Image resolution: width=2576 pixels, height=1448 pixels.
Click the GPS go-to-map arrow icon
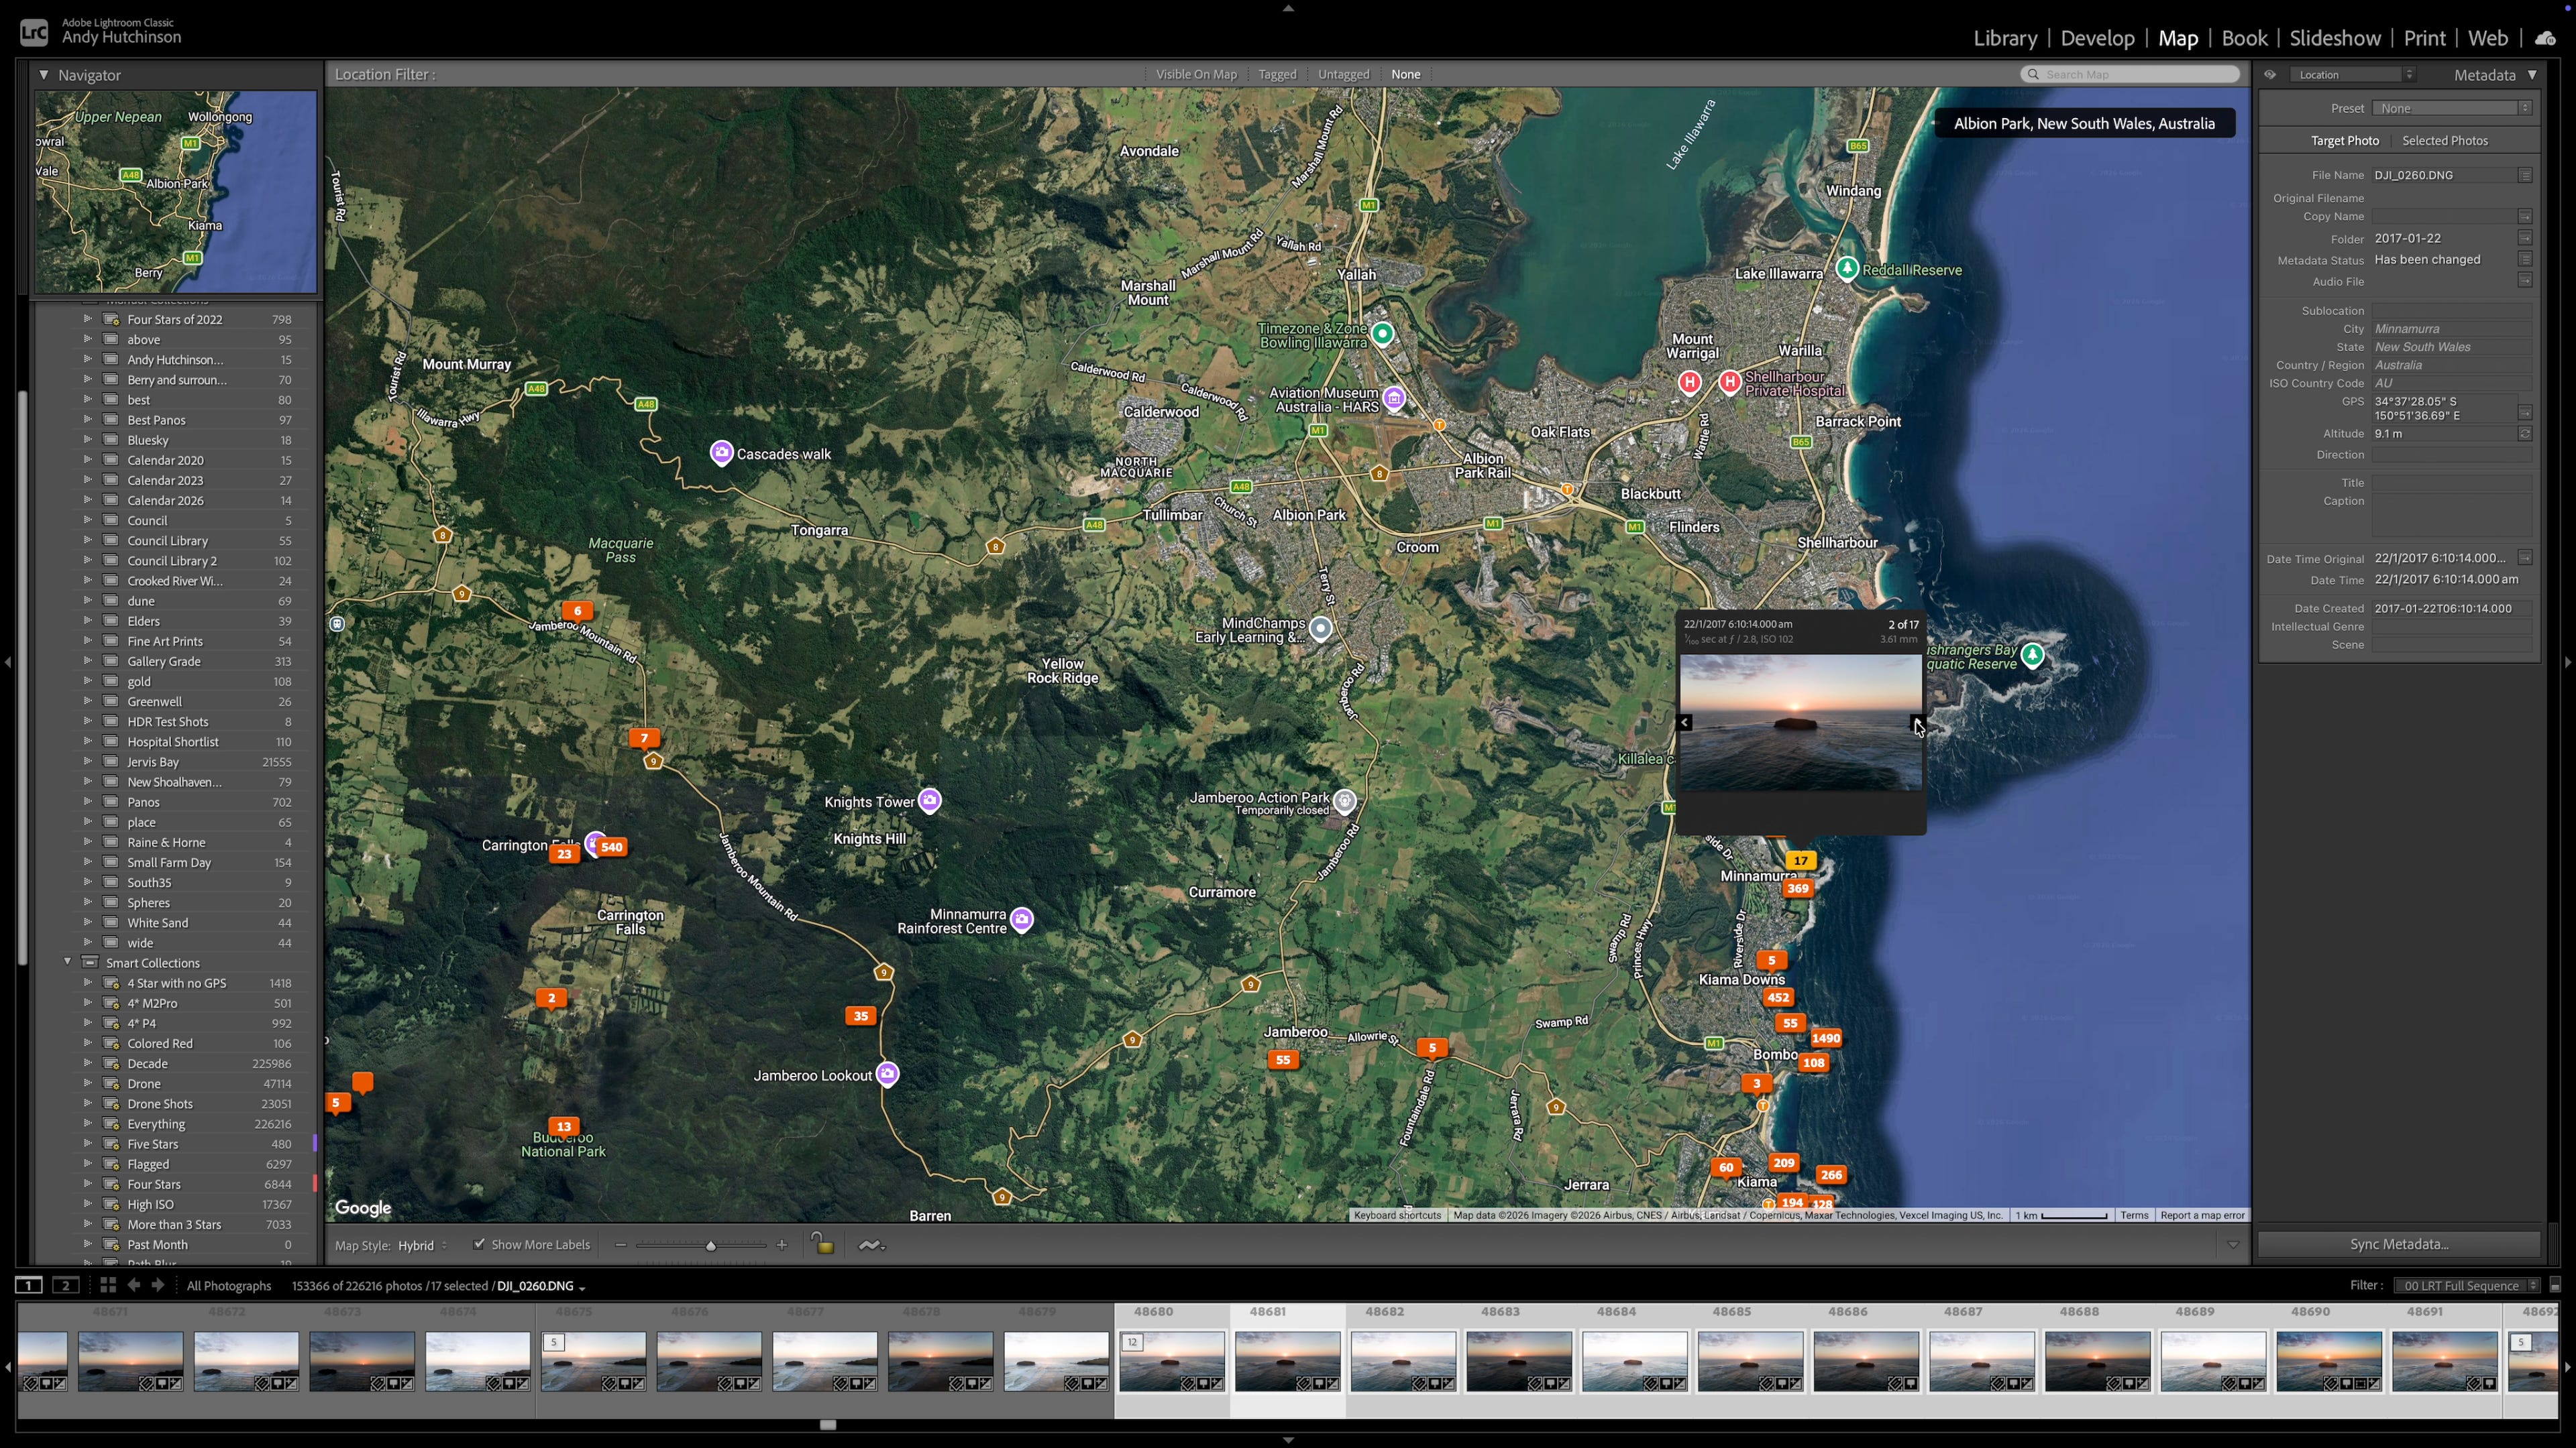[x=2525, y=412]
